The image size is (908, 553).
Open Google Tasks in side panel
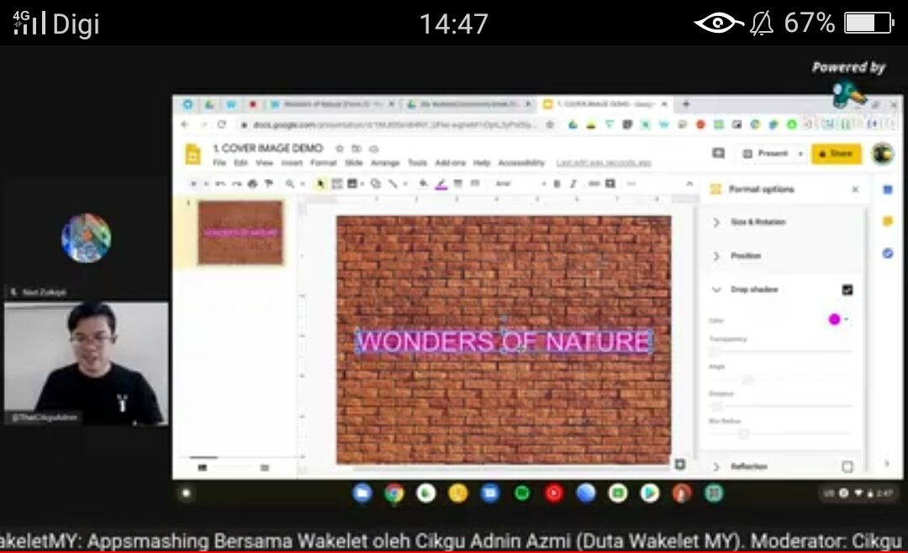(888, 253)
